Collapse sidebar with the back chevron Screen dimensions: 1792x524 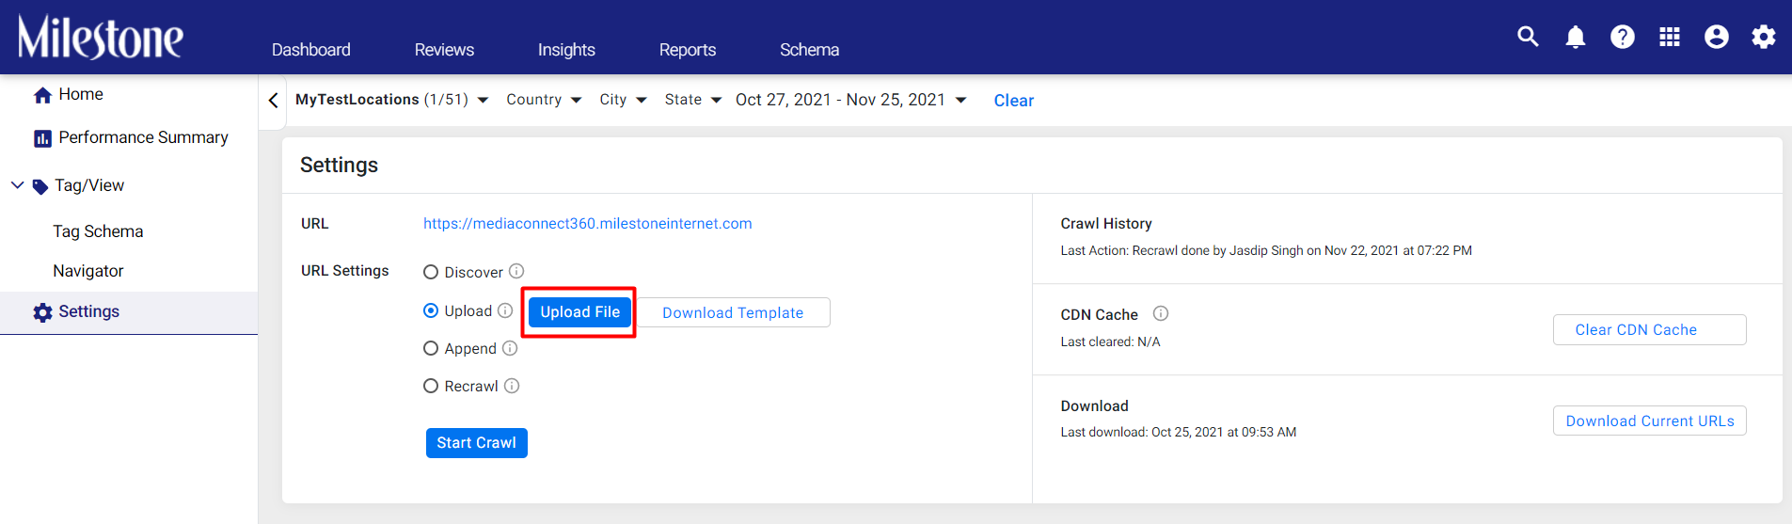point(273,101)
